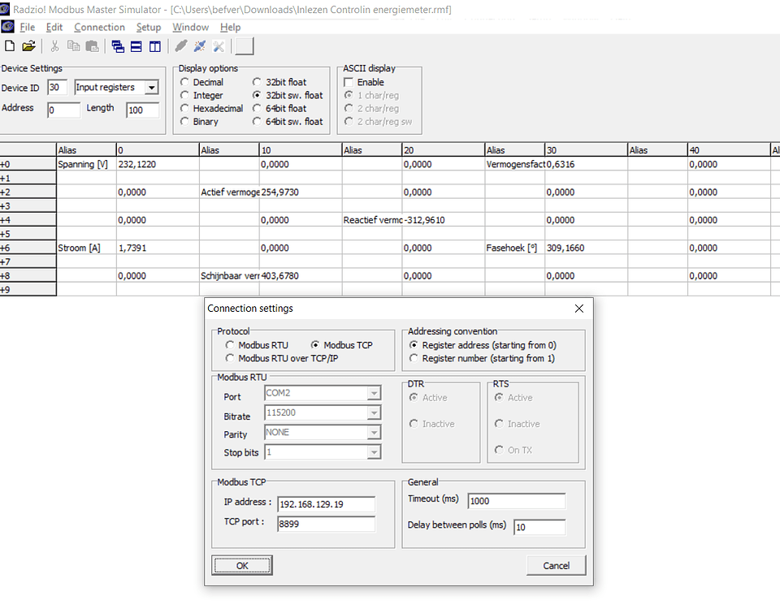Close the Connection settings dialog
This screenshot has height=609, width=780.
pos(579,309)
